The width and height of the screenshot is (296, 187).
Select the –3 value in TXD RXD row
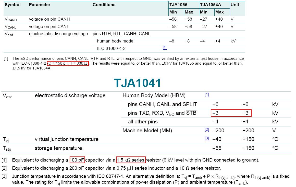[x=215, y=113]
